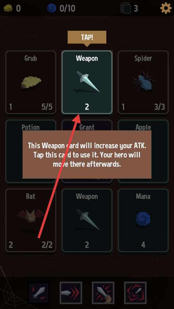
Task: Collect the Mana card
Action: pyautogui.click(x=143, y=220)
